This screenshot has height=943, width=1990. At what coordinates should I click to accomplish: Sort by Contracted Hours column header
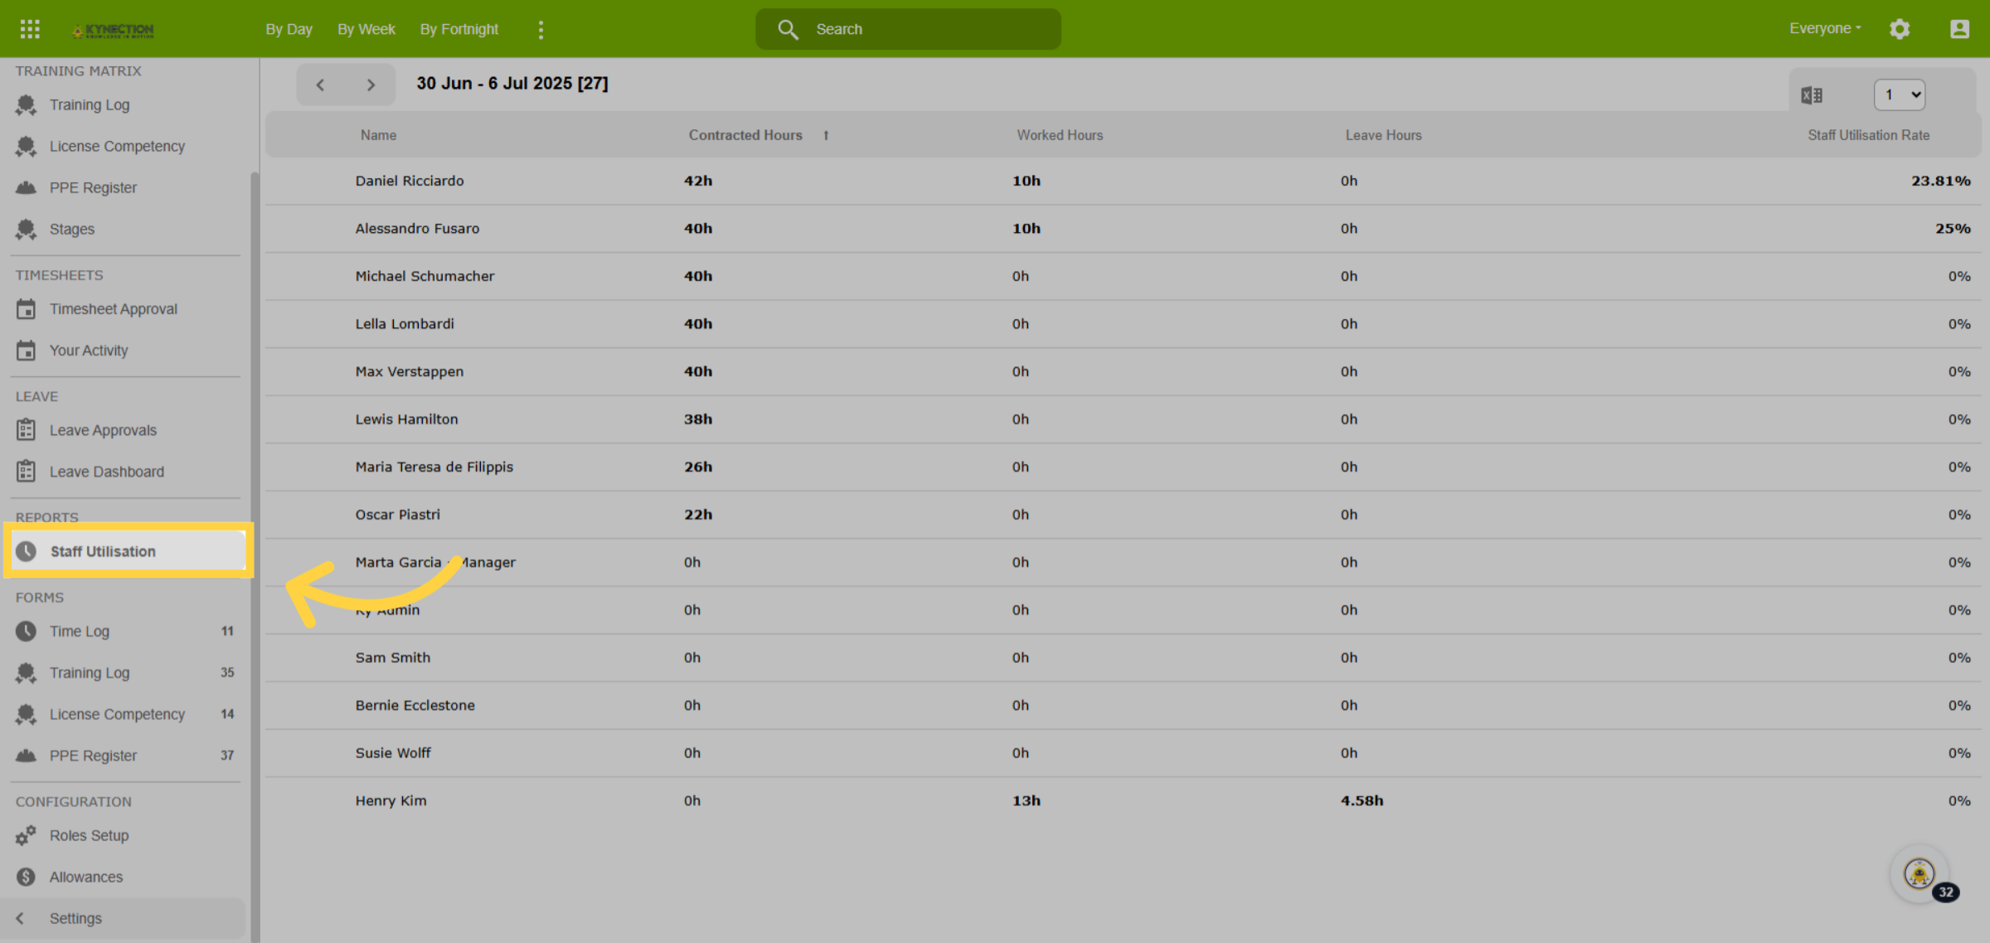[x=745, y=135]
